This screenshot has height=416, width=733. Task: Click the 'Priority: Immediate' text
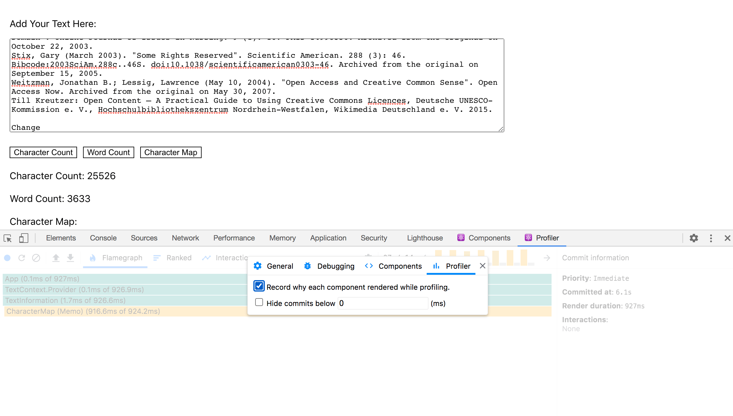coord(595,278)
